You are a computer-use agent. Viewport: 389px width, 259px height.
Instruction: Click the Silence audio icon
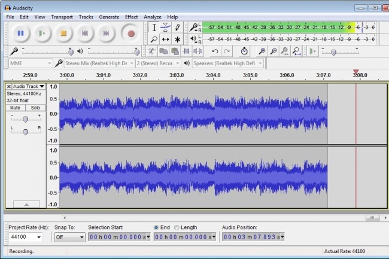(197, 51)
